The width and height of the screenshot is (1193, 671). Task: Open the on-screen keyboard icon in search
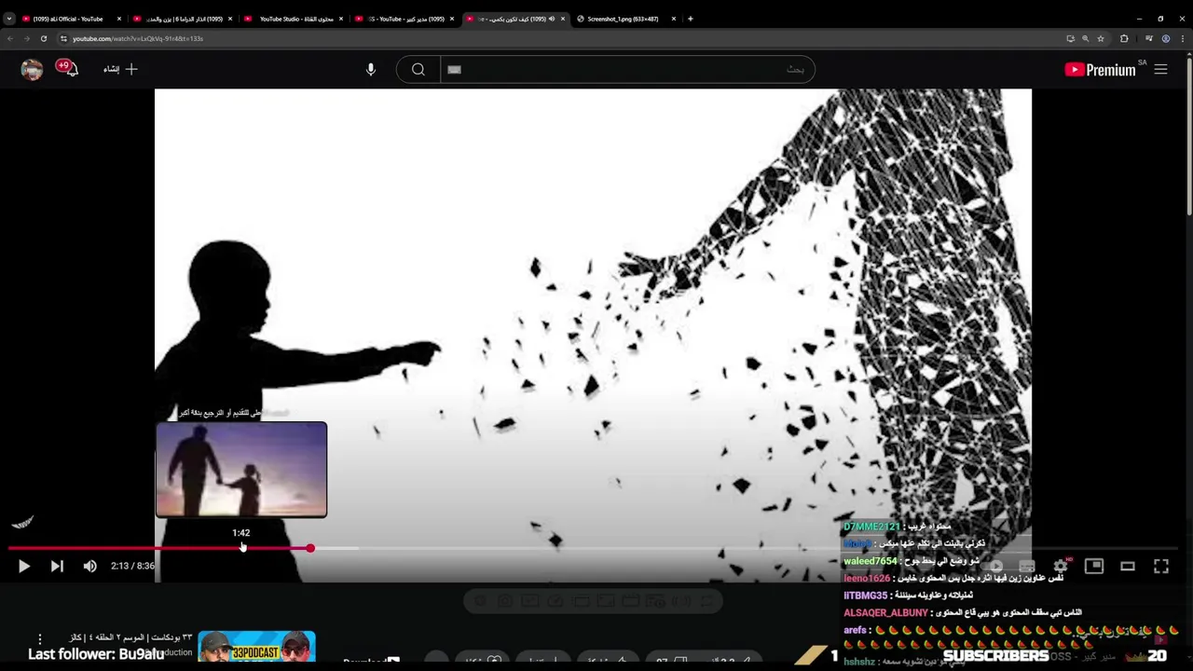tap(454, 69)
